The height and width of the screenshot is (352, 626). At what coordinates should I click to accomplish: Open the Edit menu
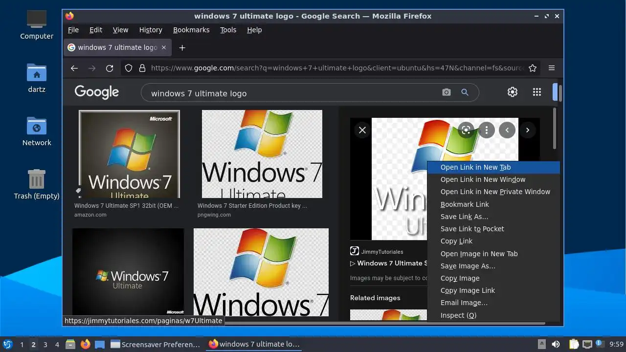tap(96, 30)
